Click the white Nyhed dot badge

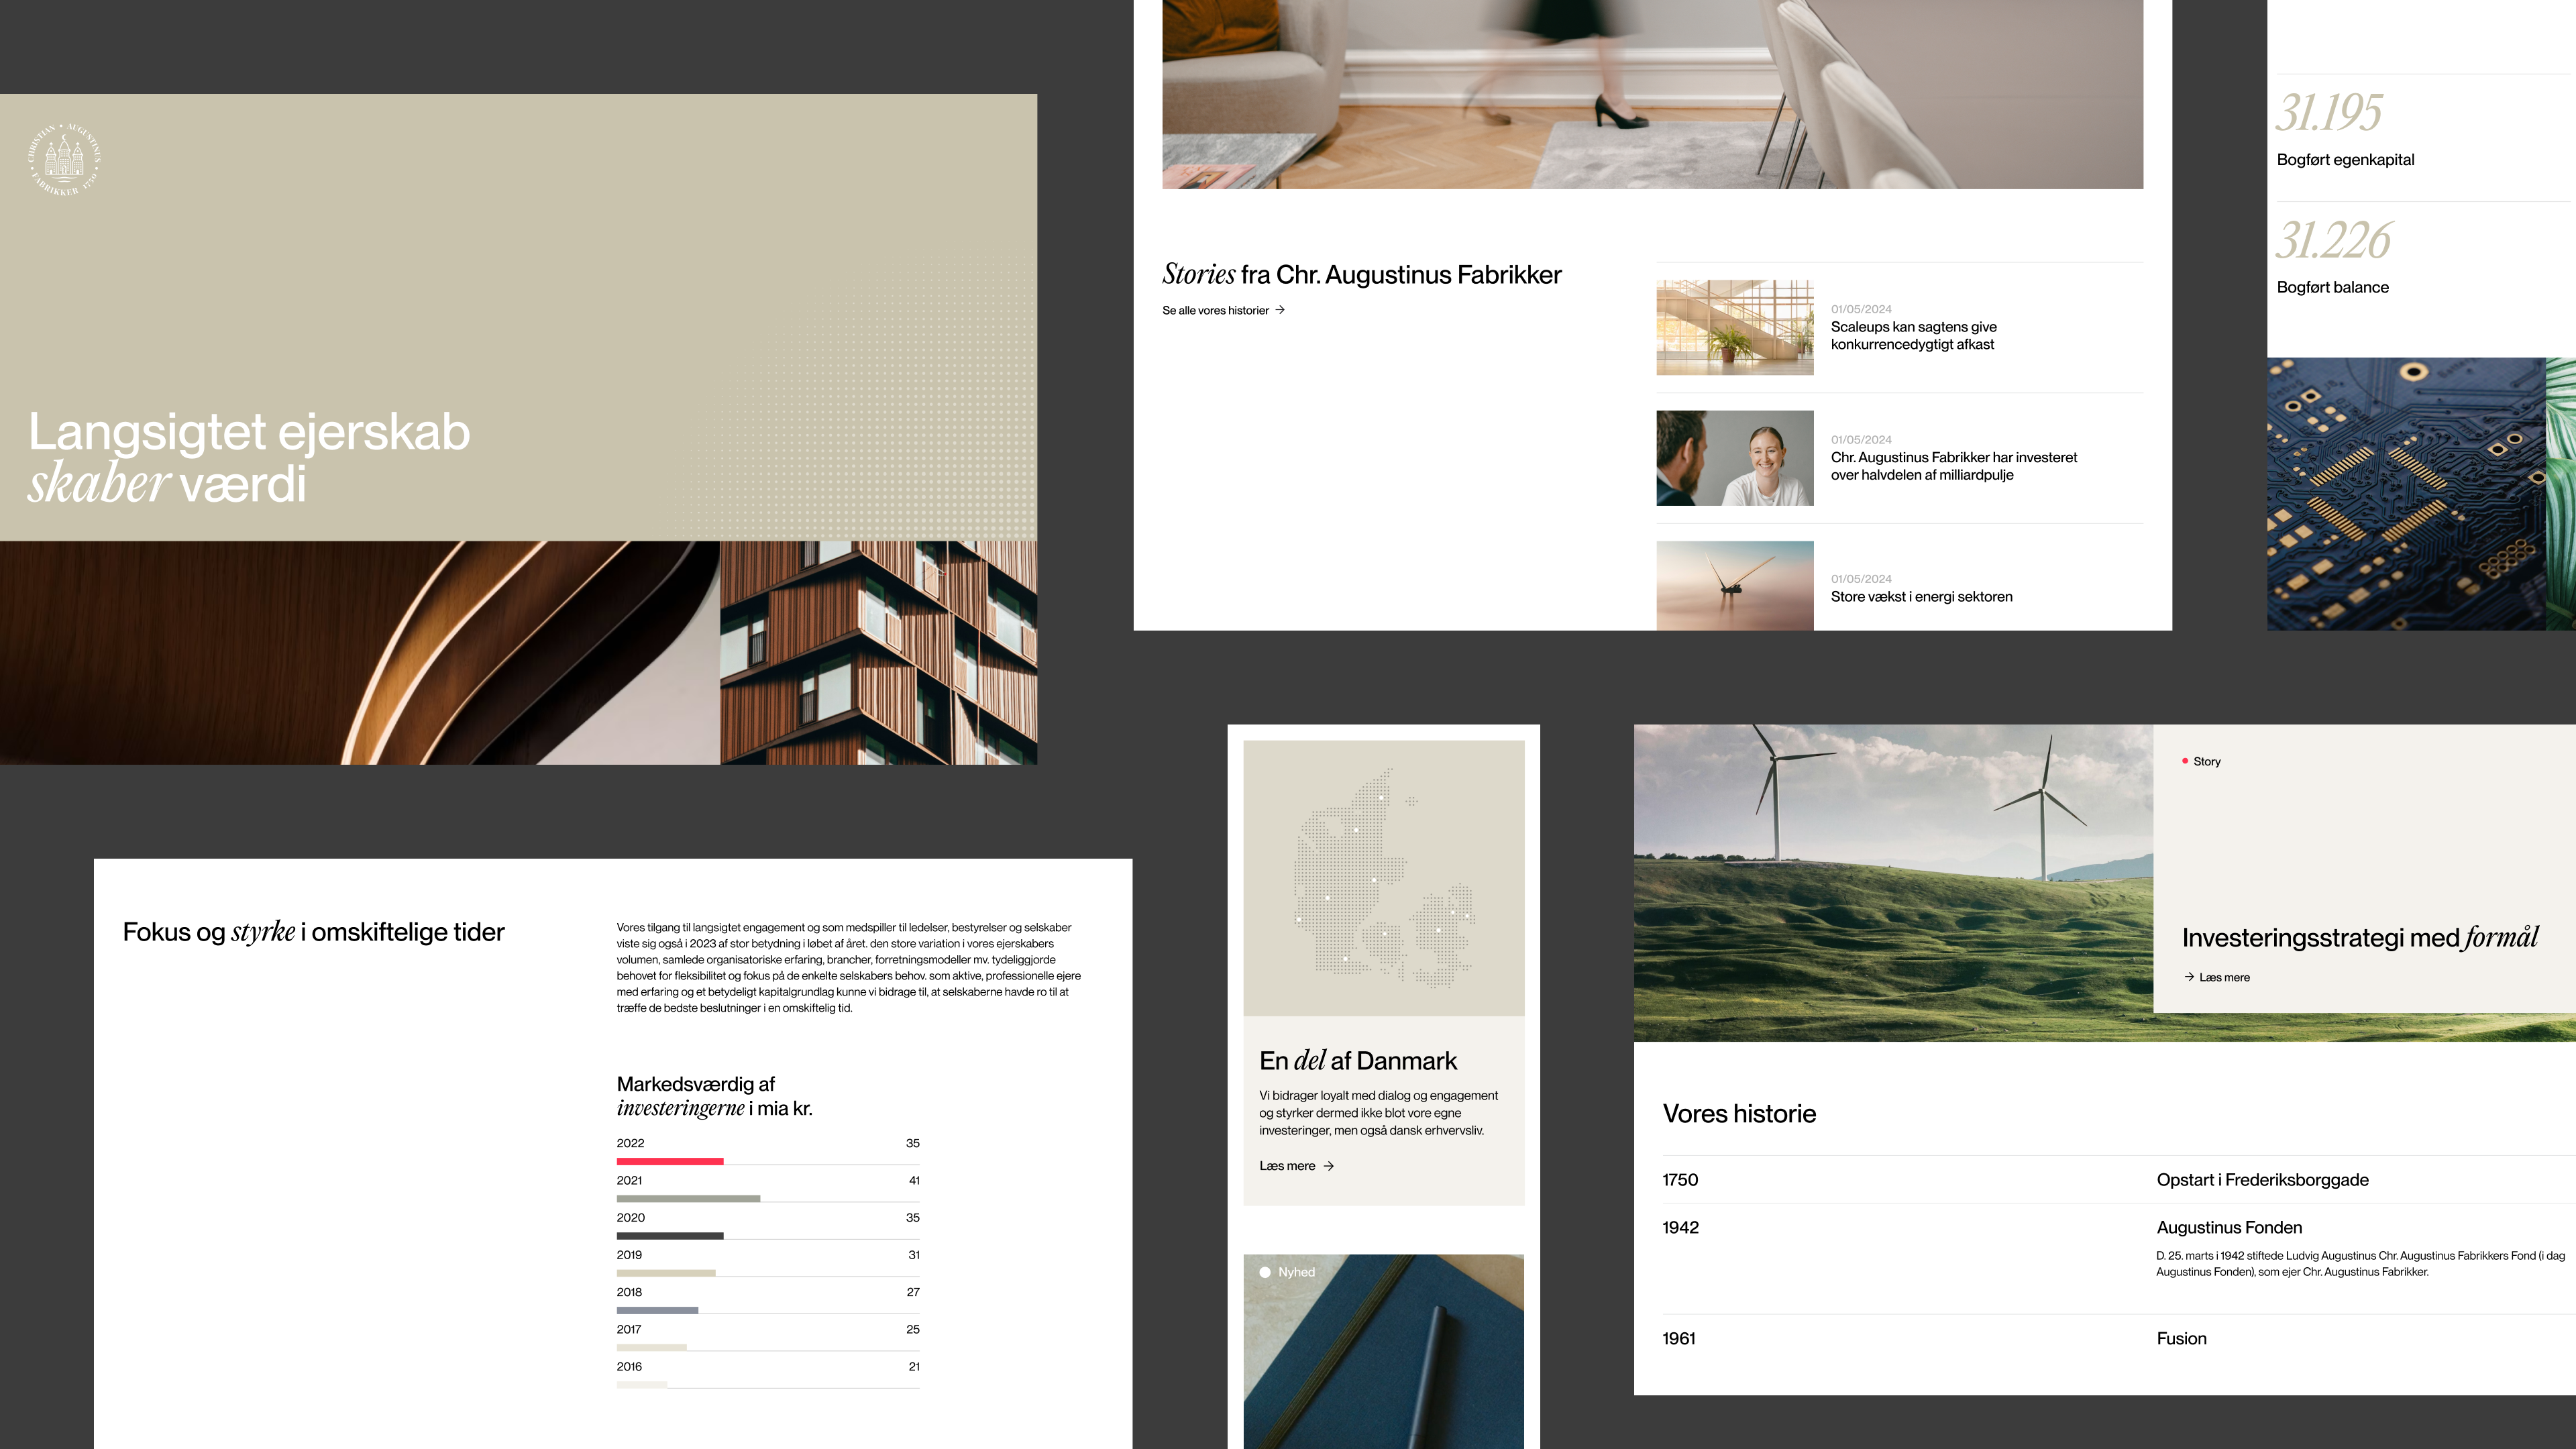click(x=1265, y=1272)
